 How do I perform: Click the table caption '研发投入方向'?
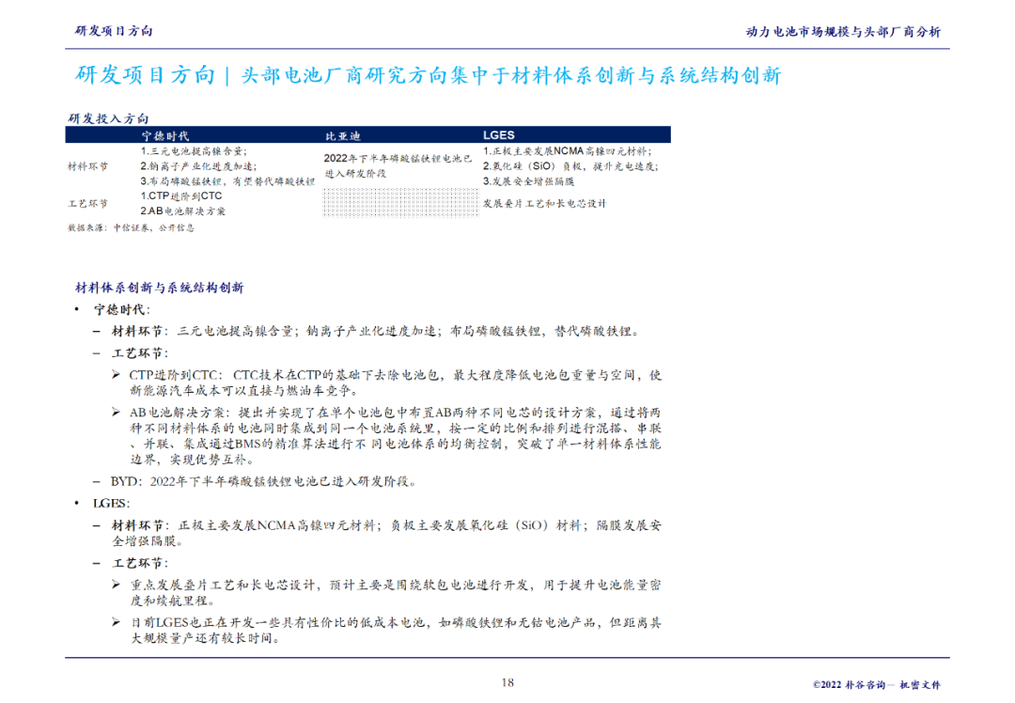108,118
